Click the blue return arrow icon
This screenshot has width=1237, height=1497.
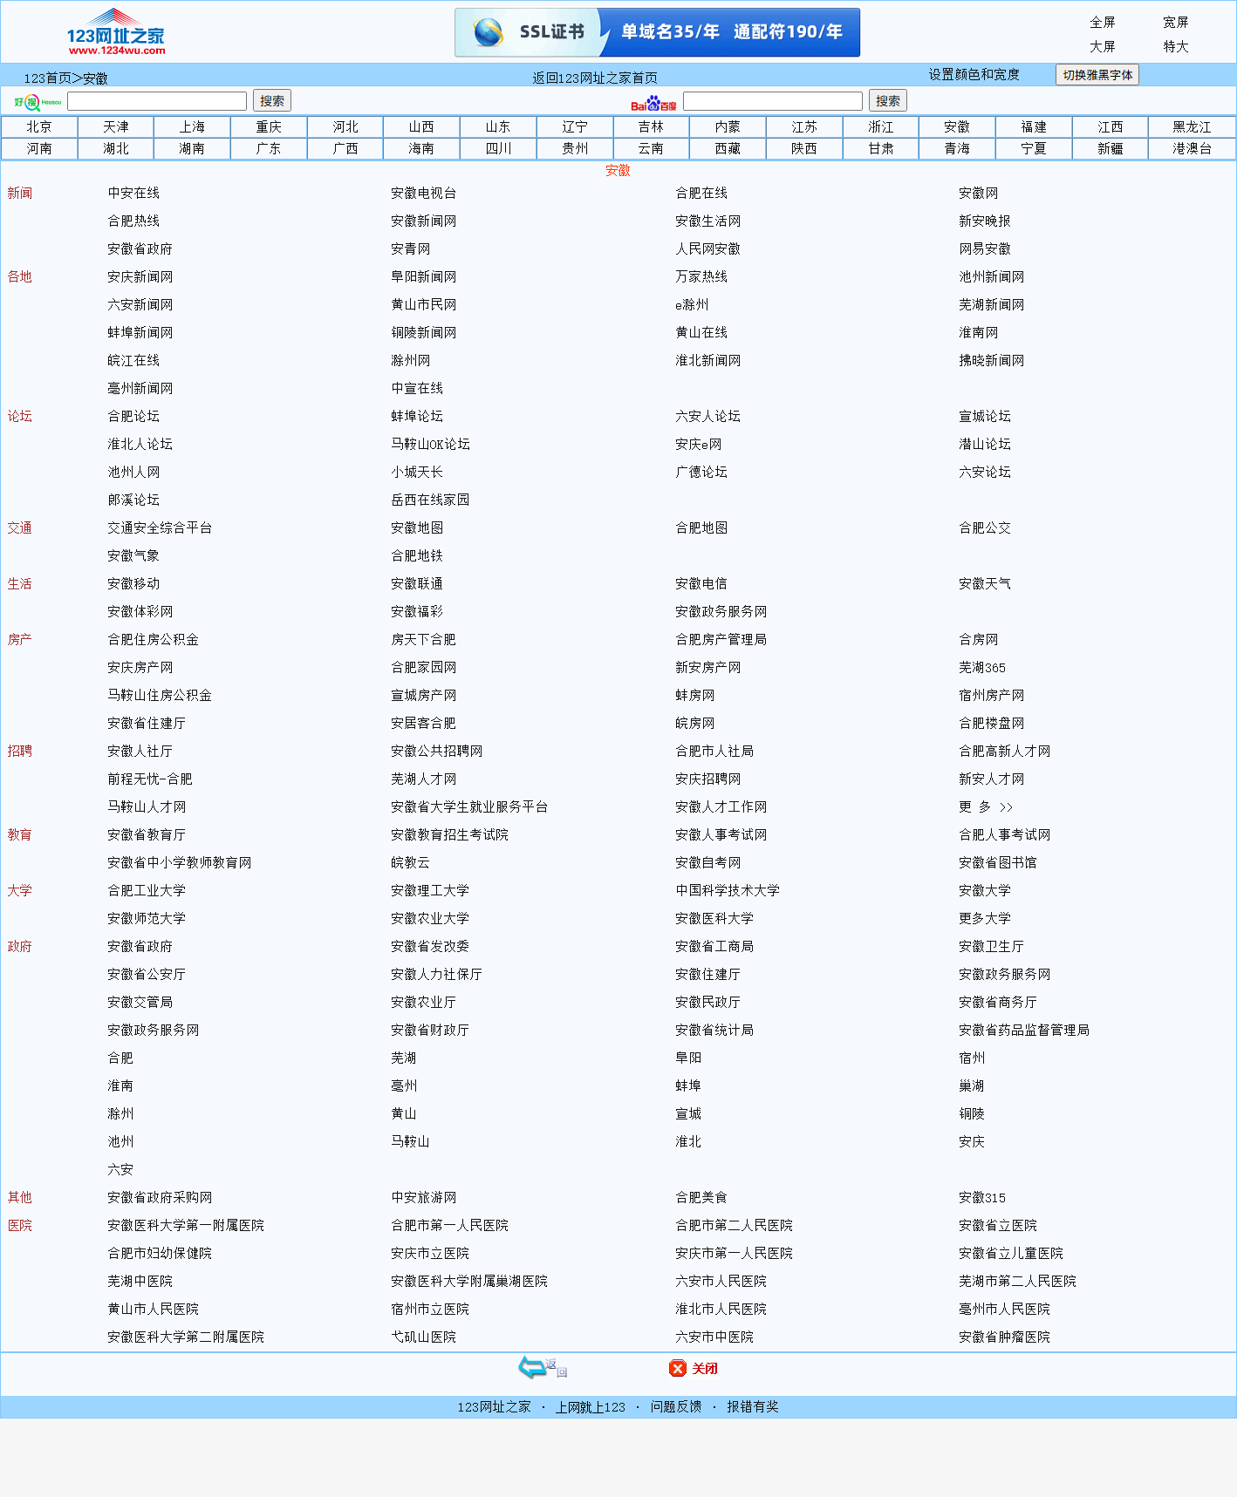click(532, 1367)
